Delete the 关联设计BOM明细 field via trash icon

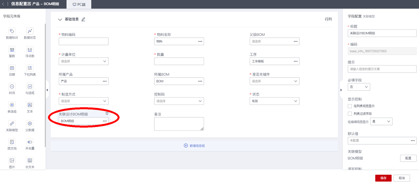(x=107, y=113)
